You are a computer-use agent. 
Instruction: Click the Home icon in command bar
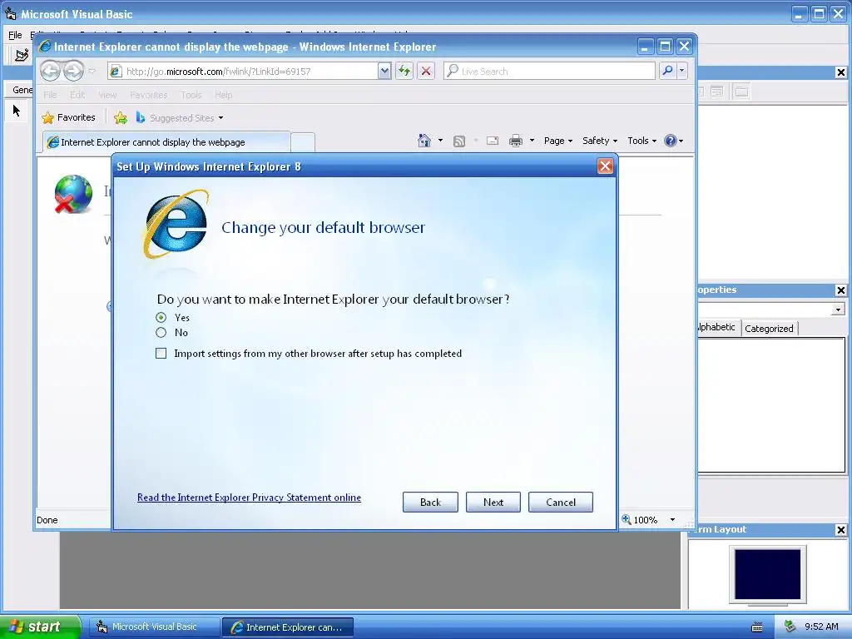tap(424, 141)
